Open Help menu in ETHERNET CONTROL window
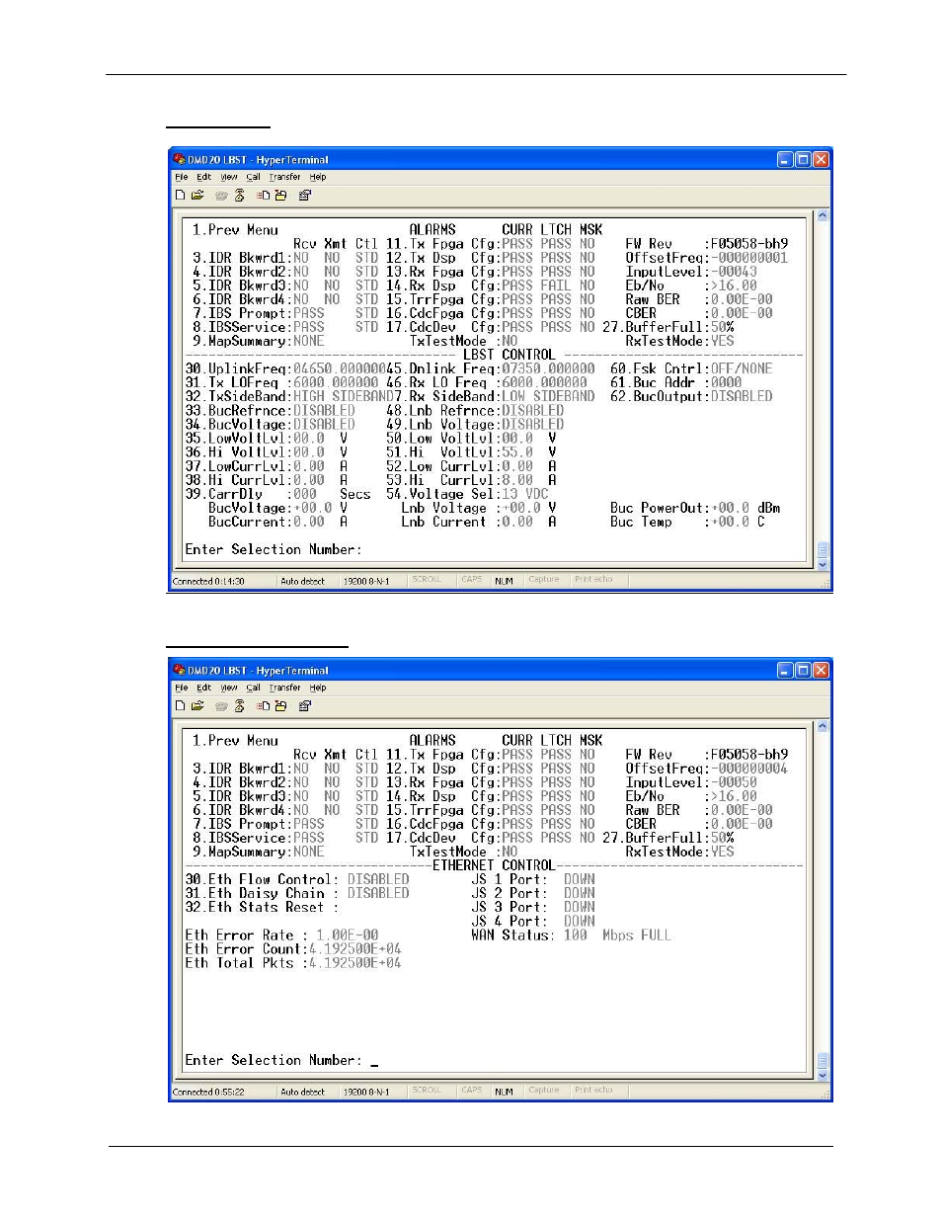 318,689
